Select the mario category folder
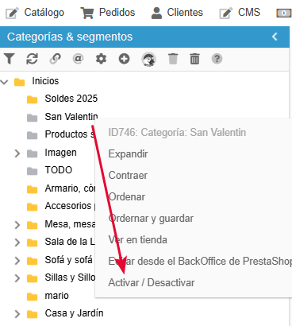This screenshot has width=292, height=326. point(56,296)
